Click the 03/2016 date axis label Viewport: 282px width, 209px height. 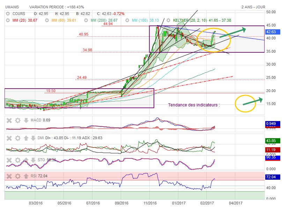36,203
